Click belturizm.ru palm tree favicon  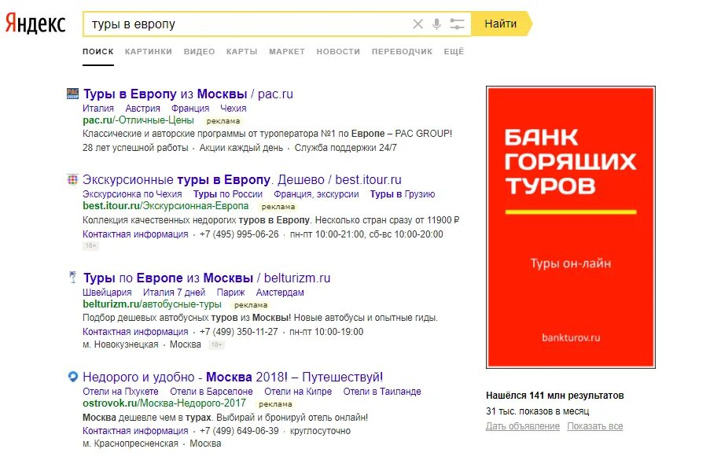click(72, 278)
